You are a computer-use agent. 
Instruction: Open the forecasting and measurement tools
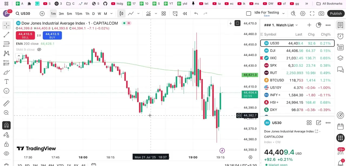(6, 63)
